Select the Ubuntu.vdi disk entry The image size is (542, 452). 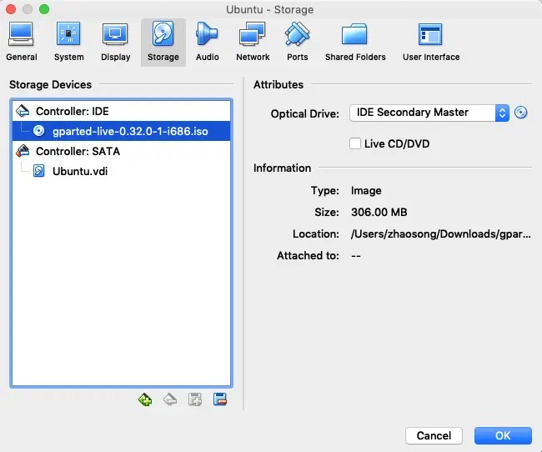coord(122,171)
